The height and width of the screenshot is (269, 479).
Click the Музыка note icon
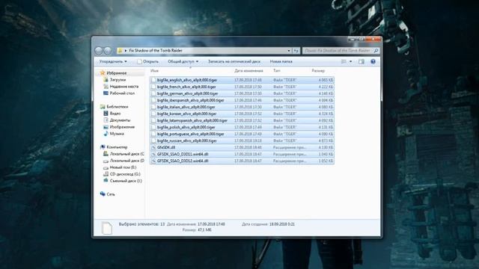[106, 134]
